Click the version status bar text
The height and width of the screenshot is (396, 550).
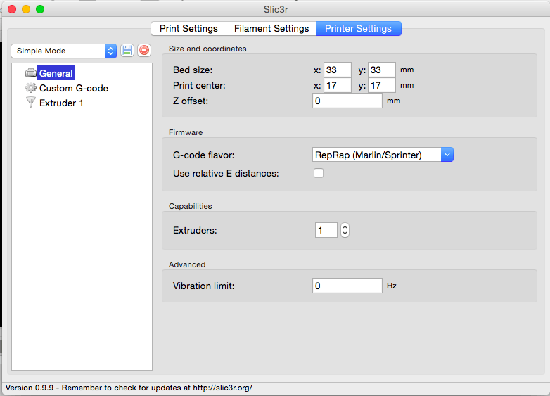129,388
